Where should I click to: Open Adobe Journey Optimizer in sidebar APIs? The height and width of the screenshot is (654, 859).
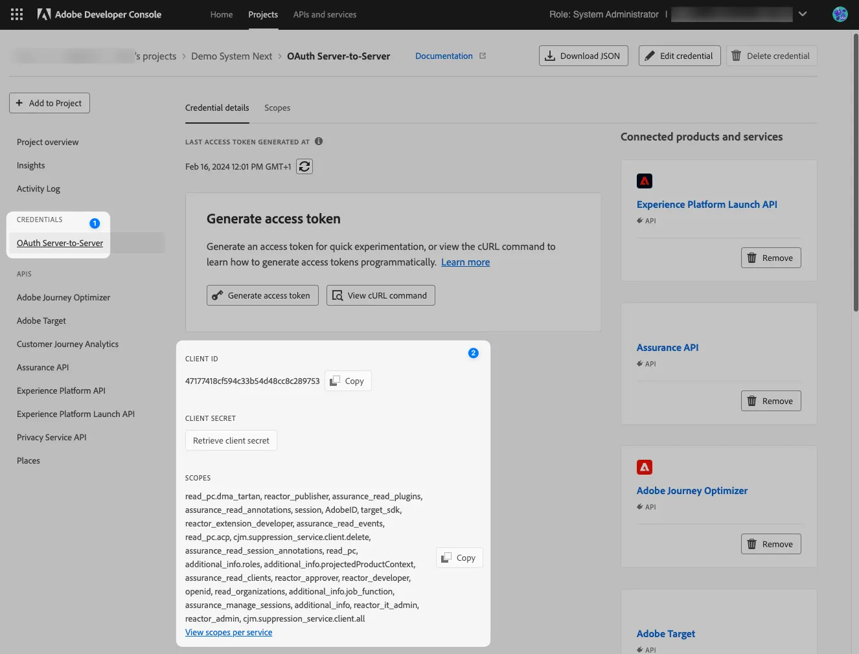point(63,298)
